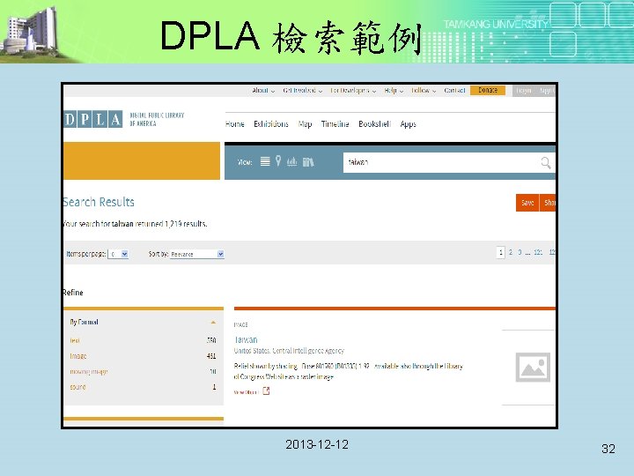The height and width of the screenshot is (476, 634).
Task: Go to results page 2
Action: (510, 252)
